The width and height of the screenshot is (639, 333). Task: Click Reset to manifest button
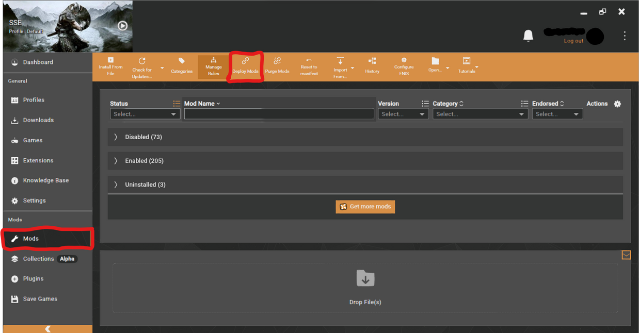pos(309,67)
